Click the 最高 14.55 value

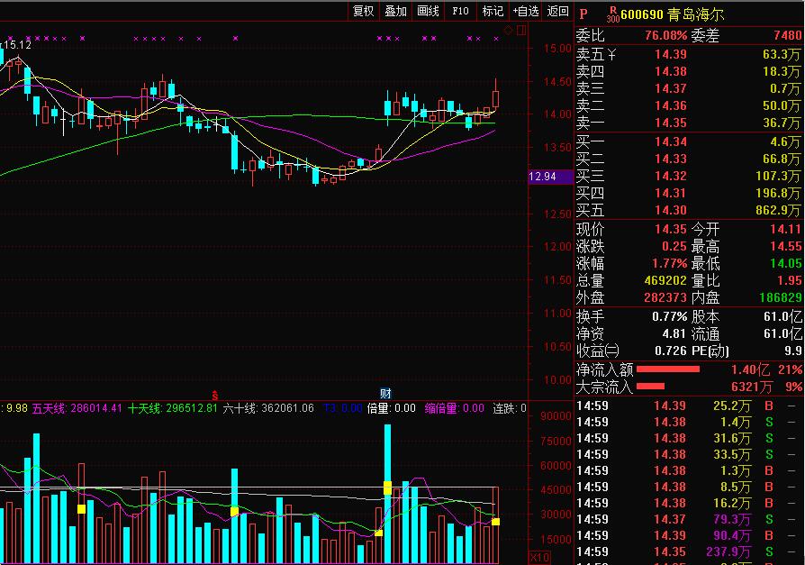click(x=785, y=247)
